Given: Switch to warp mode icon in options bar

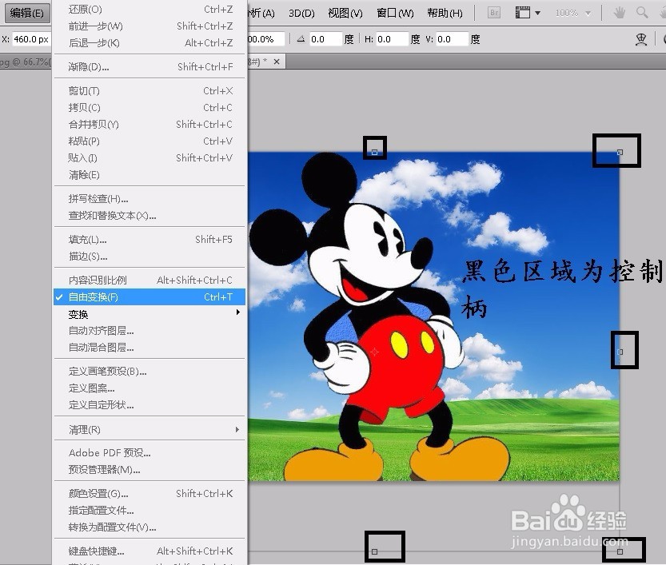Looking at the screenshot, I should click(641, 39).
